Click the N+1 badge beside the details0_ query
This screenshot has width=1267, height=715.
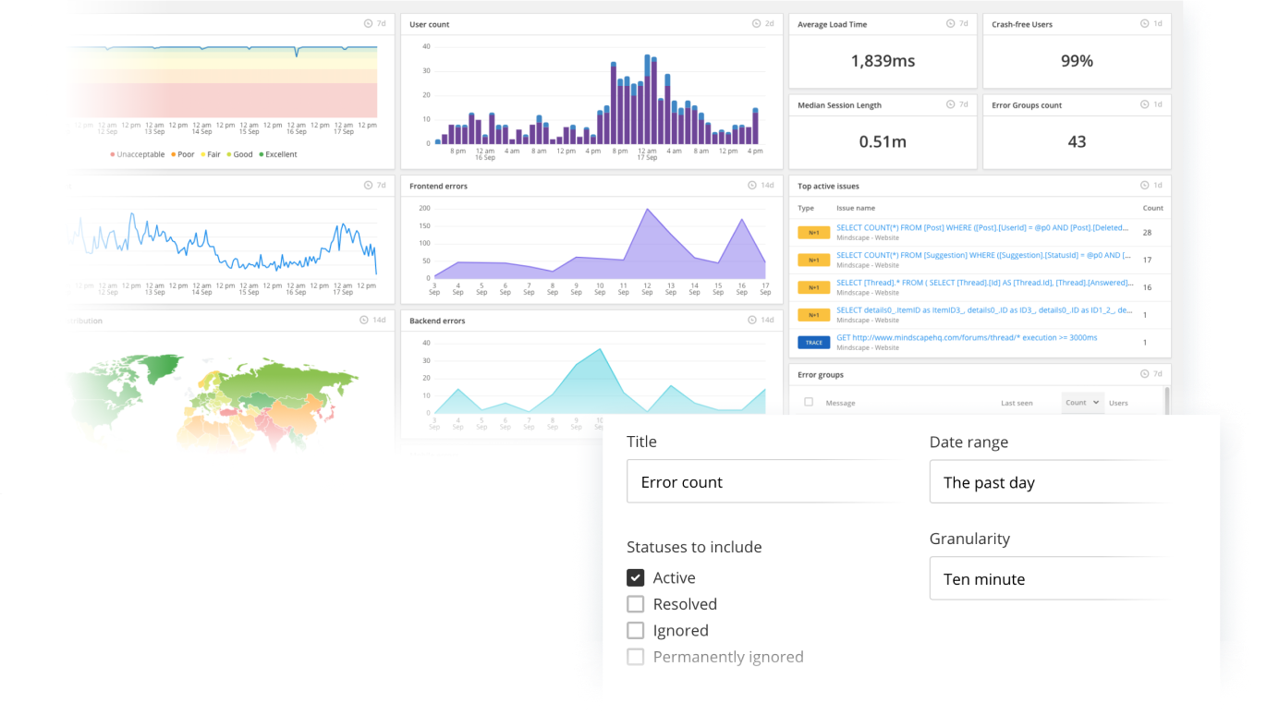point(813,315)
